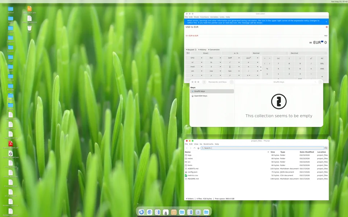Dismiss the blue info banner in Qalculate
The height and width of the screenshot is (217, 348).
coord(326,22)
